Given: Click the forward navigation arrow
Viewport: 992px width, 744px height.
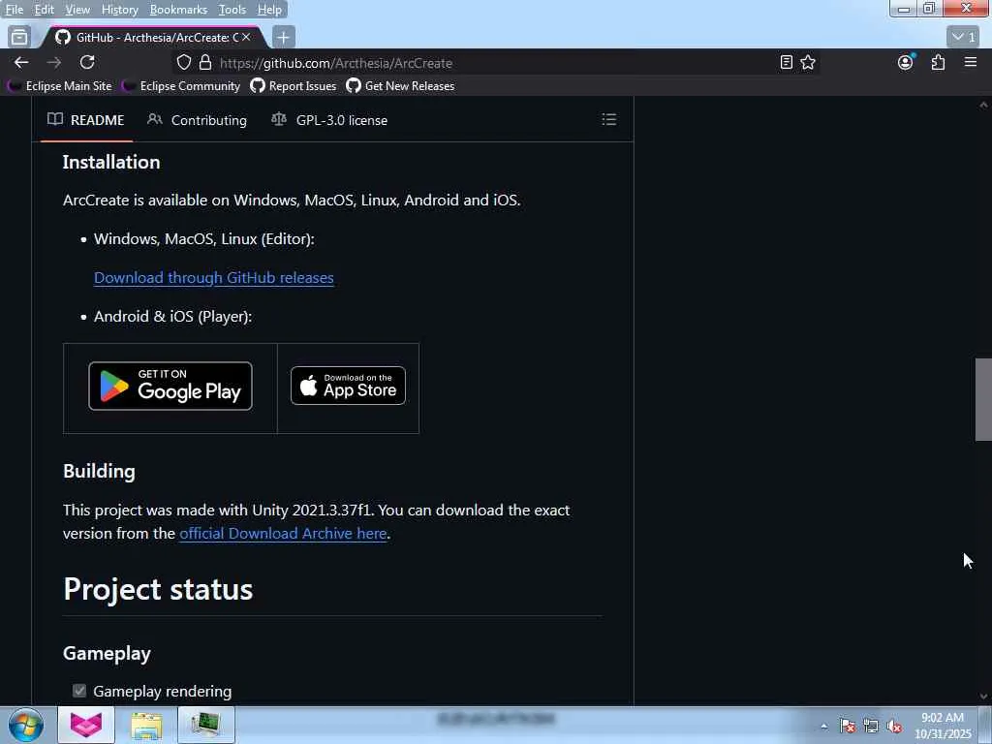Looking at the screenshot, I should [54, 62].
